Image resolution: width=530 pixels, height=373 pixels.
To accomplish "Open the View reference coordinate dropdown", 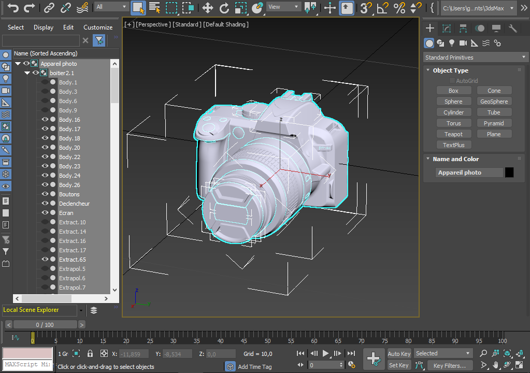I will (283, 7).
